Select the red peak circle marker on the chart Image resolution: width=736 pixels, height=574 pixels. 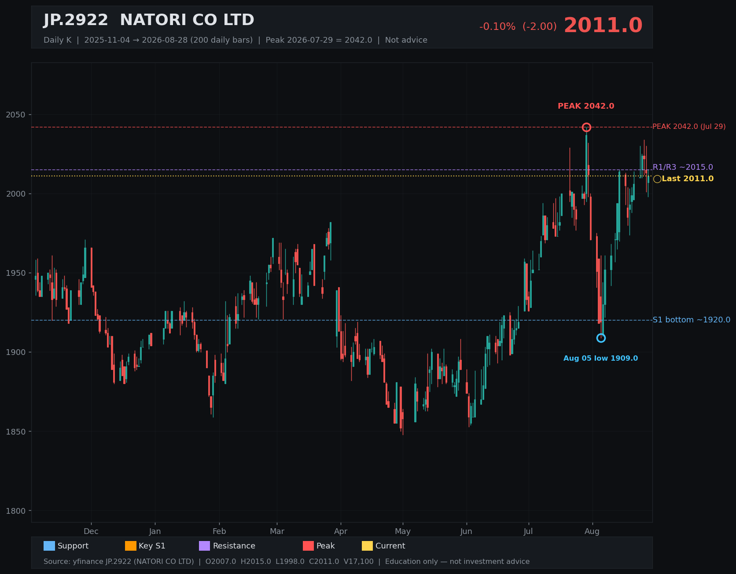(586, 128)
